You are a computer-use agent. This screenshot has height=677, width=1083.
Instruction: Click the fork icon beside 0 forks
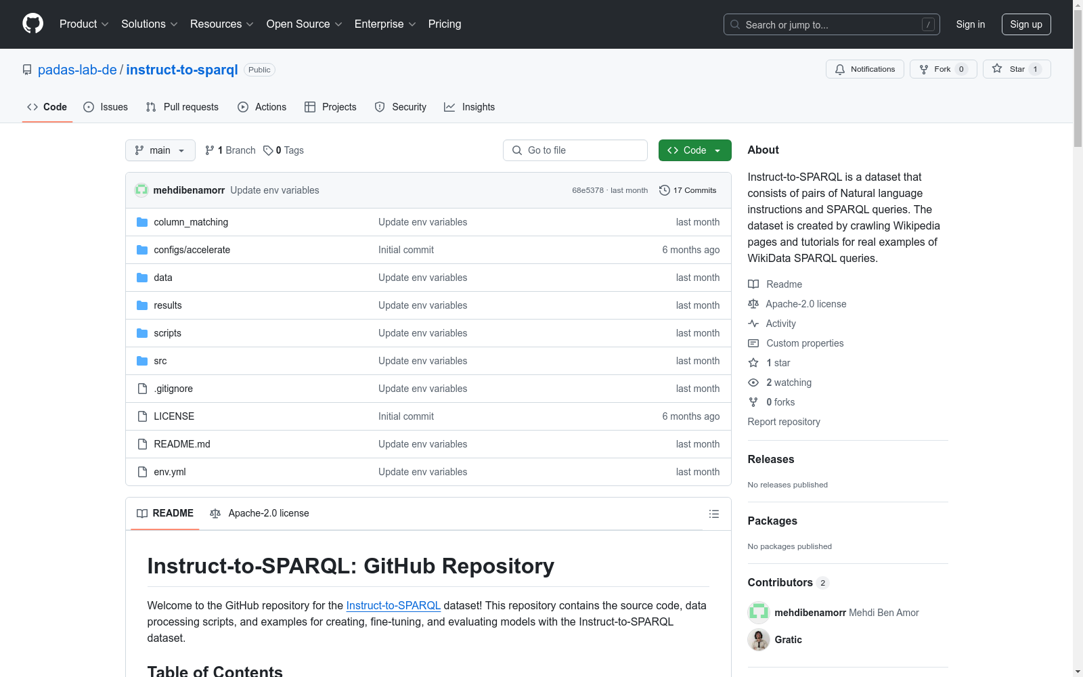(753, 402)
